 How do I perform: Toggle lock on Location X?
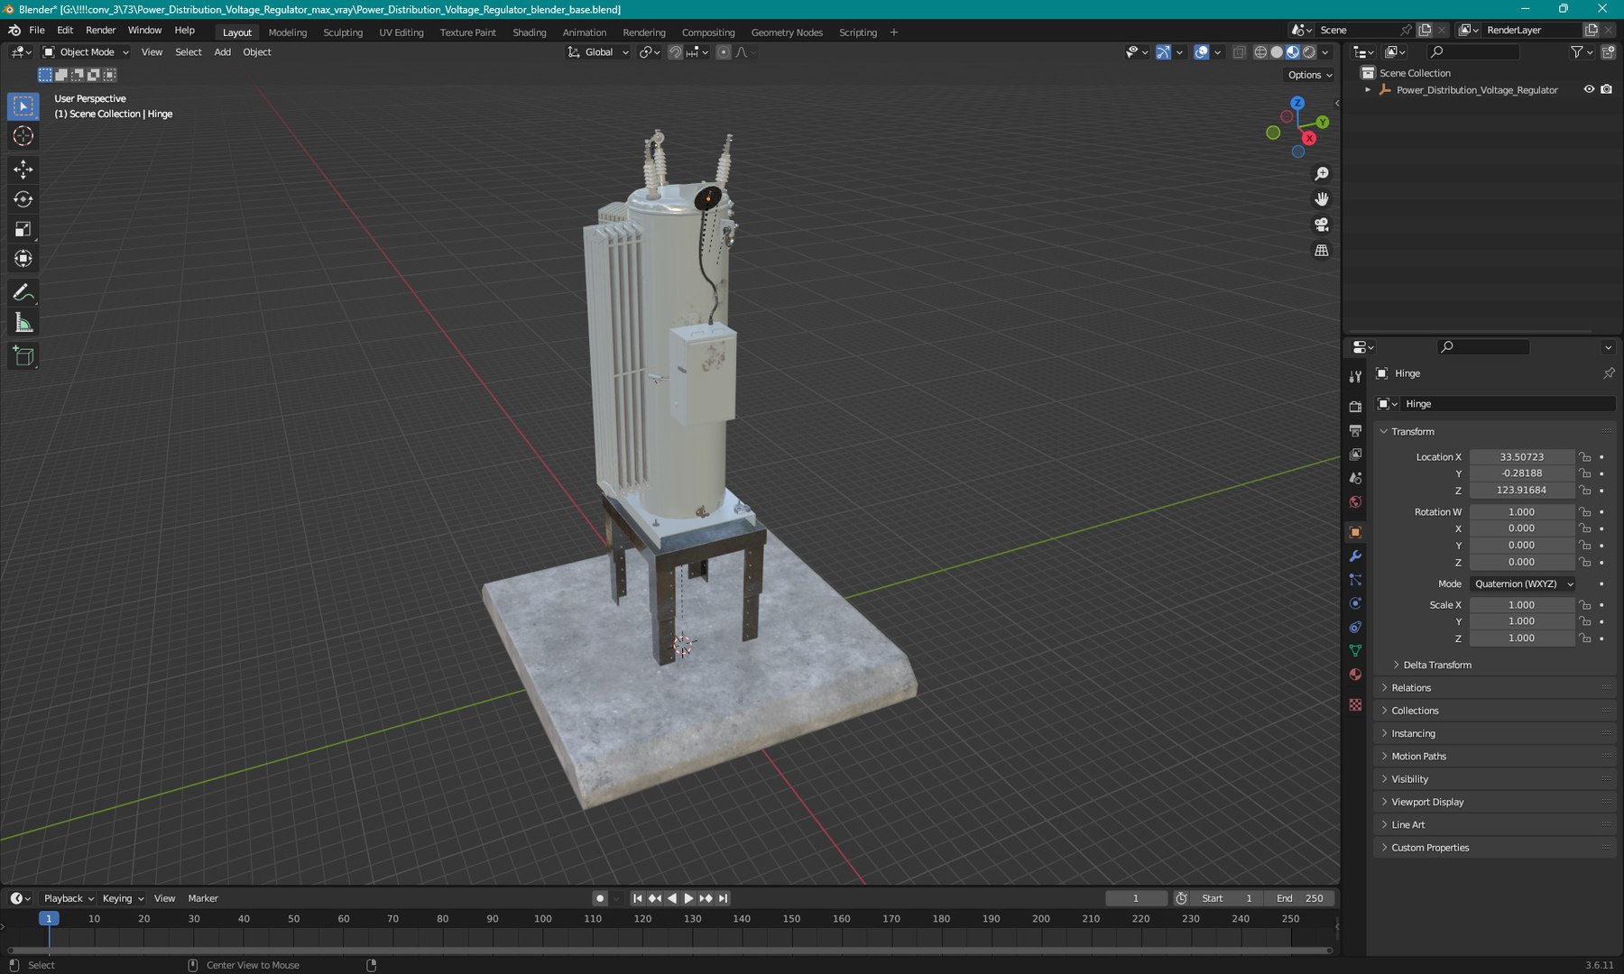[x=1585, y=457]
